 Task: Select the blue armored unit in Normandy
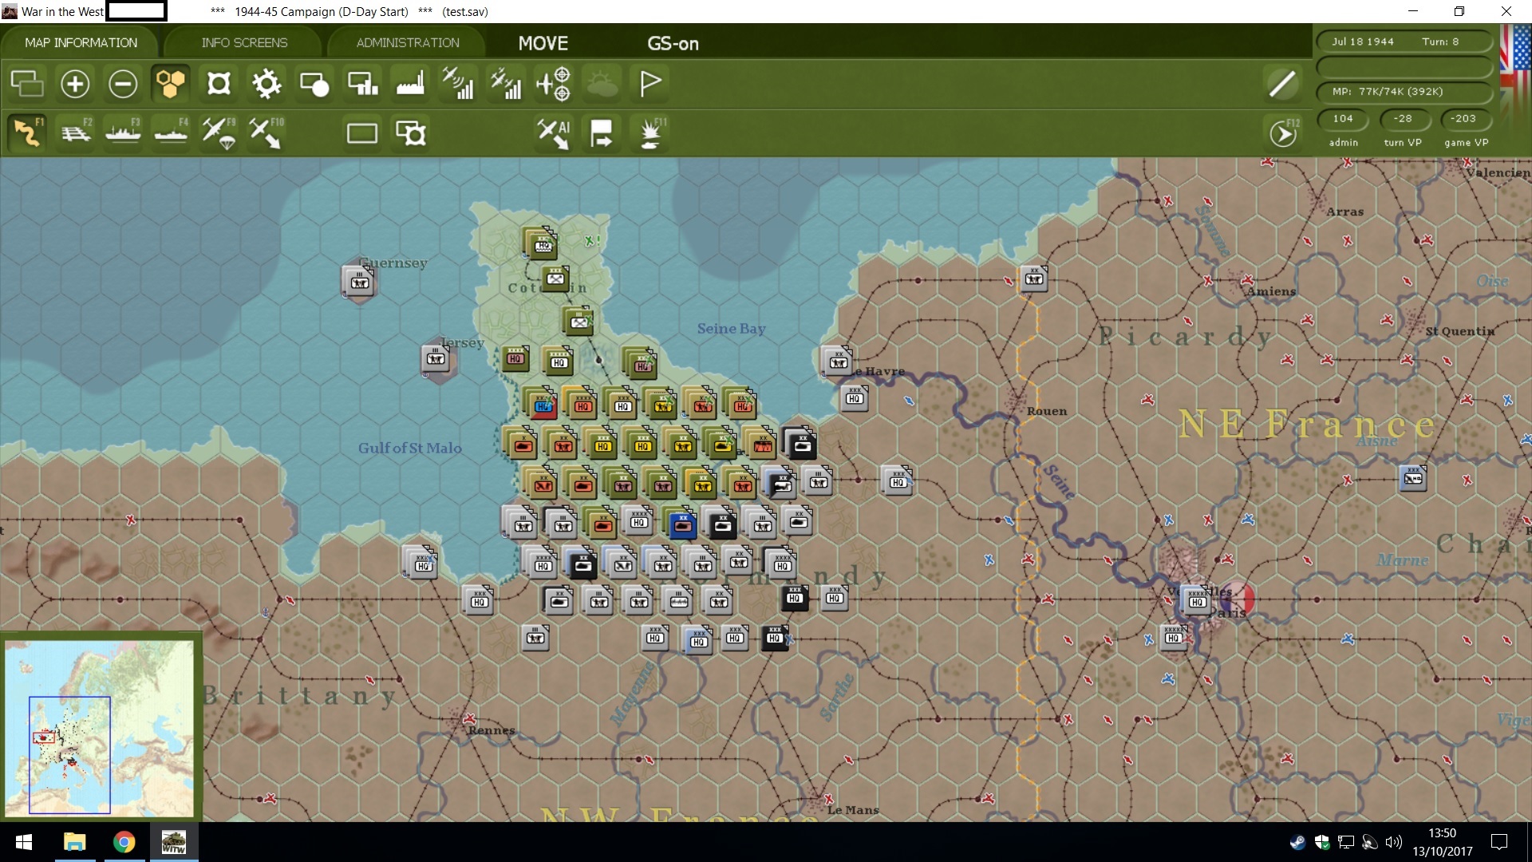click(682, 525)
